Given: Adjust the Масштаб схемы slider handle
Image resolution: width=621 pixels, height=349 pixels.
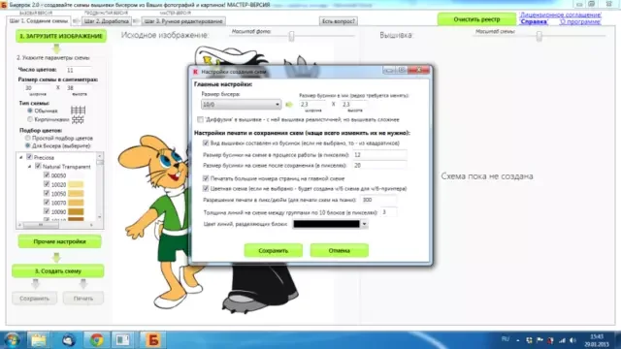Looking at the screenshot, I should pyautogui.click(x=539, y=37).
